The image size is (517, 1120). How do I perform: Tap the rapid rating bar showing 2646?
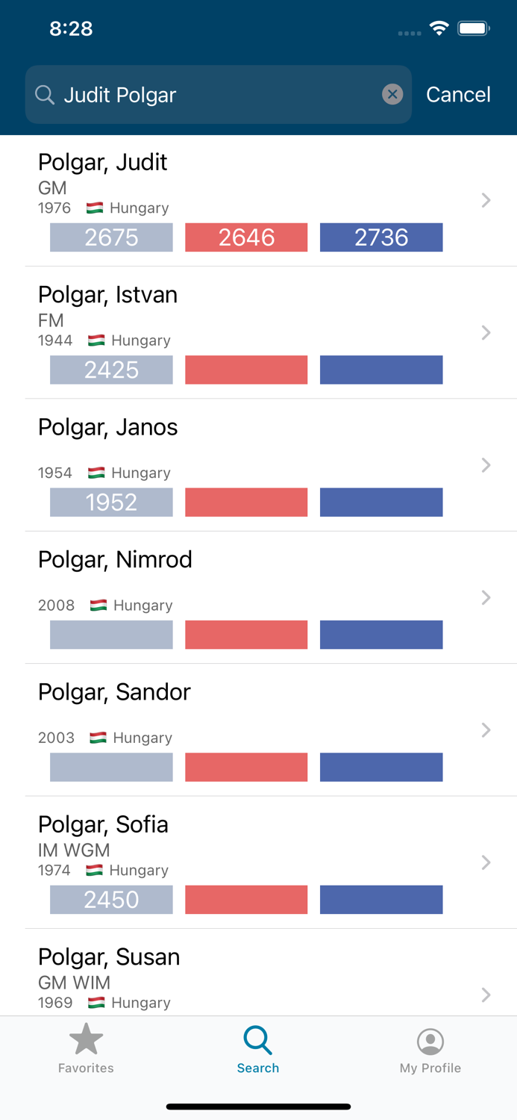(x=246, y=237)
